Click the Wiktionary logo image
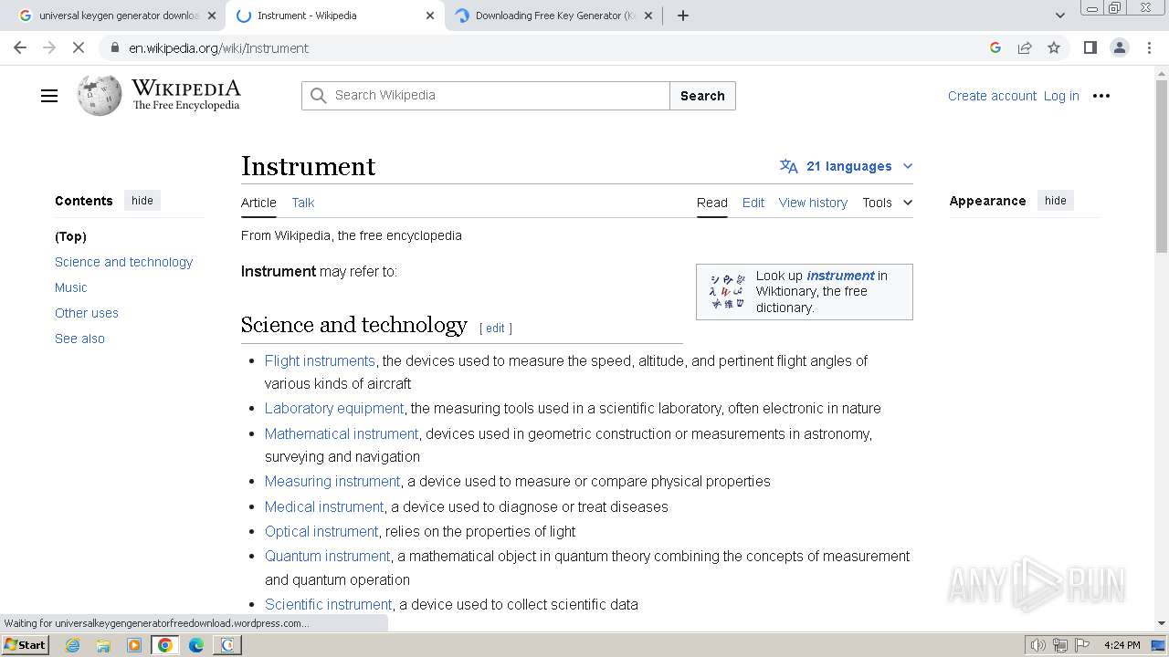Viewport: 1169px width, 657px height. coord(728,291)
